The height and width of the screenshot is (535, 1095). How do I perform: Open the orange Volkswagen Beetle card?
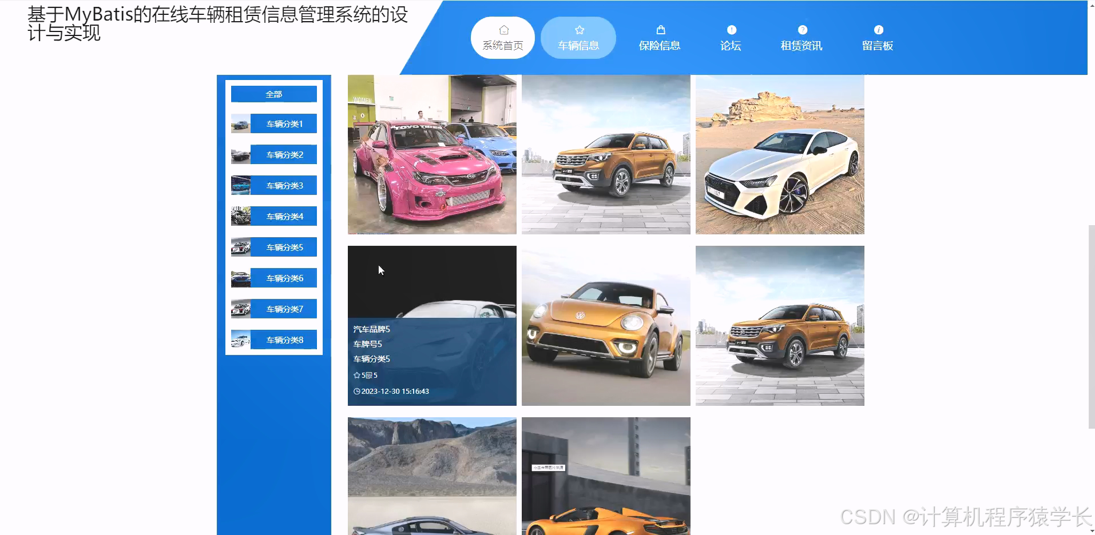(x=606, y=326)
